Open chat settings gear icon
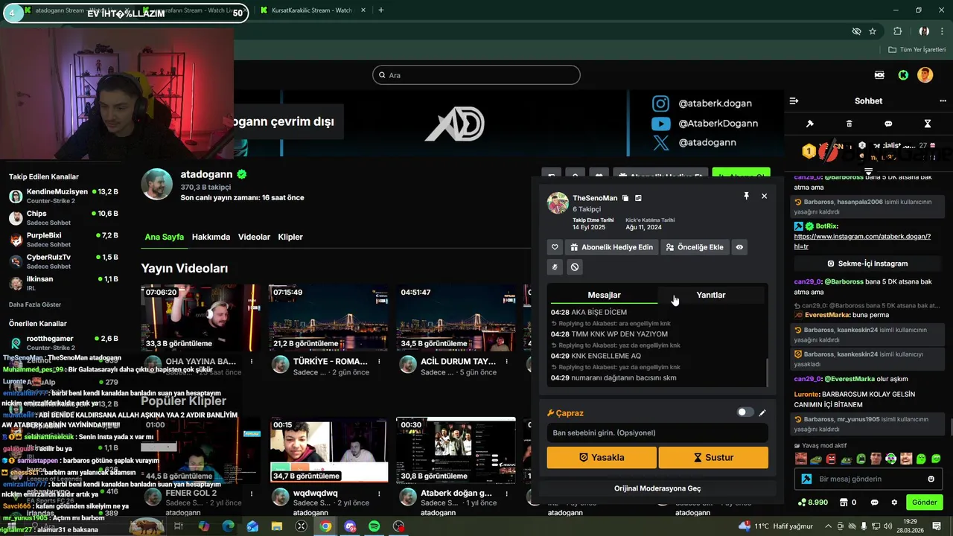 [894, 502]
